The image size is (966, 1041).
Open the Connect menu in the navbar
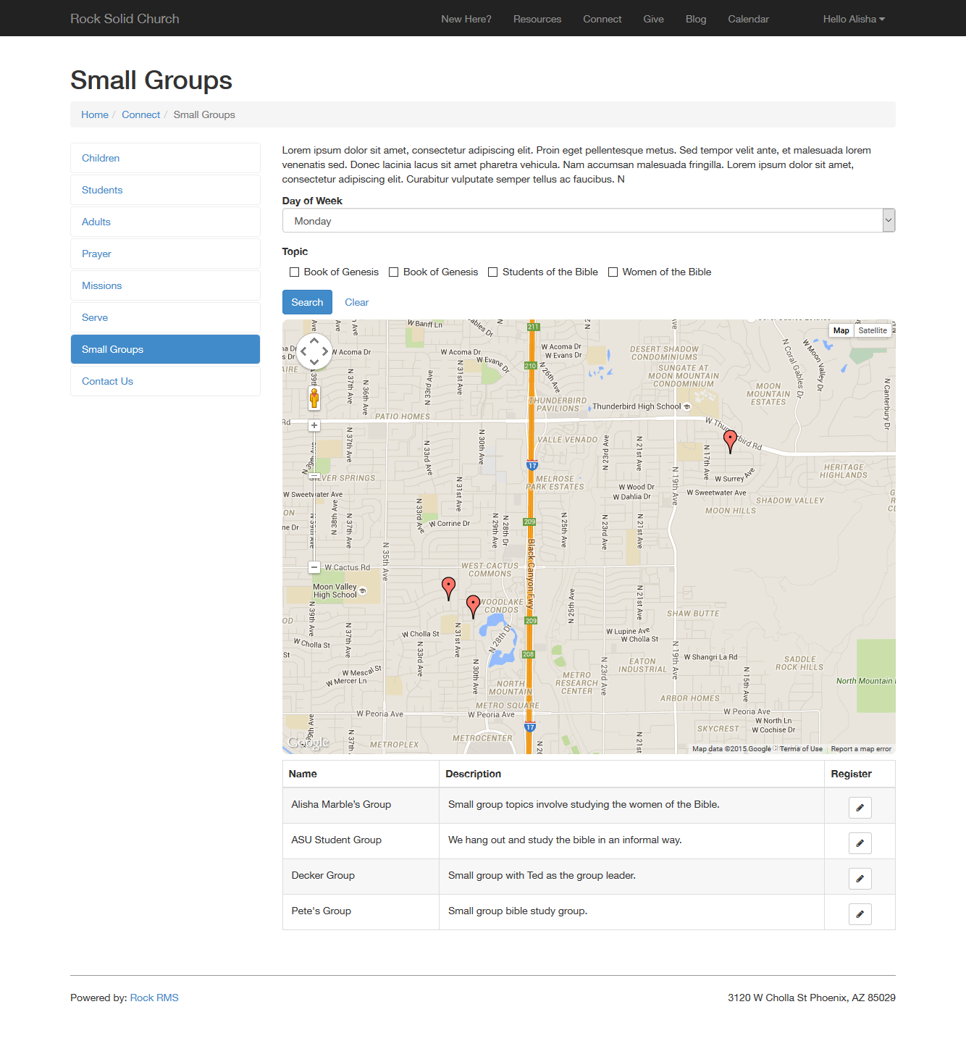pos(602,19)
